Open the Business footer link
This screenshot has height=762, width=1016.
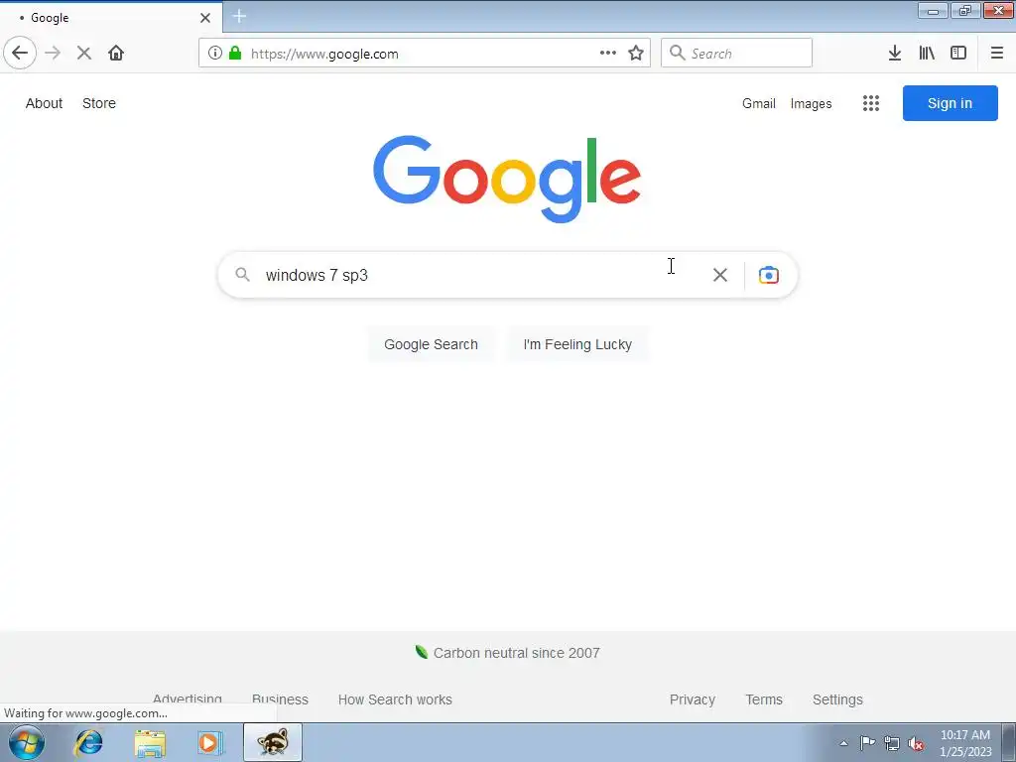point(280,699)
